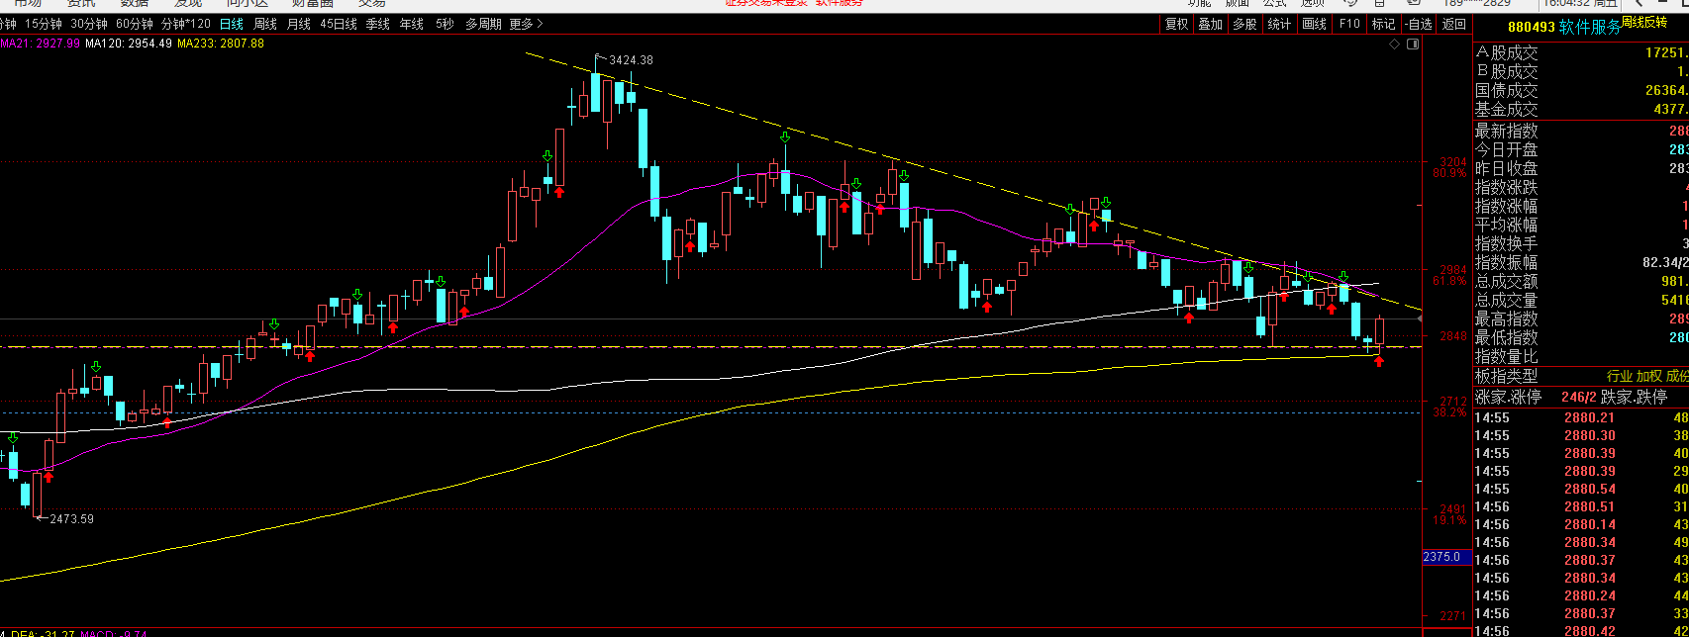Click -自选 to remove from watchlist
Screen dimensions: 1689x637
(1418, 24)
